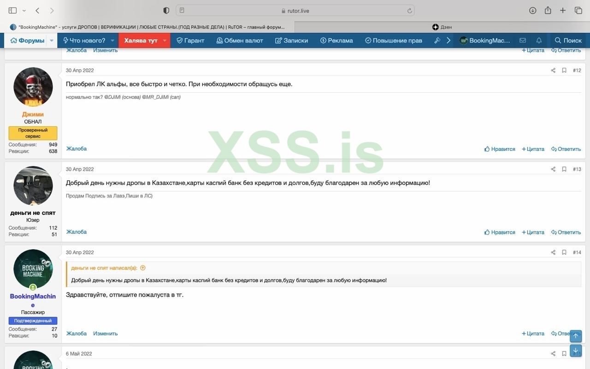Screen dimensions: 590x369
Task: Click the rutor.live address field
Action: (x=295, y=11)
